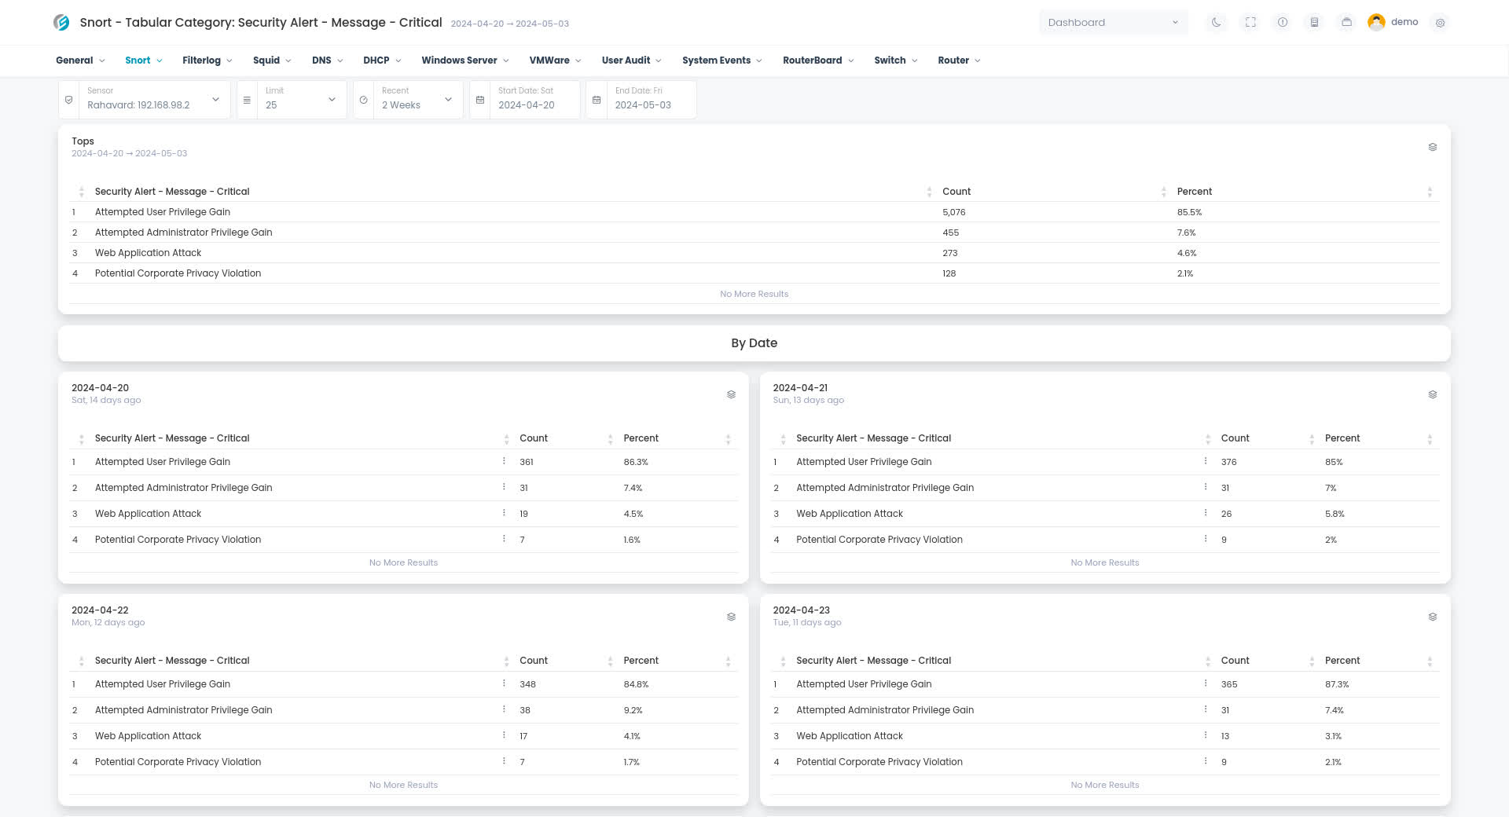Click the End Date 2024-05-03 field

click(651, 100)
